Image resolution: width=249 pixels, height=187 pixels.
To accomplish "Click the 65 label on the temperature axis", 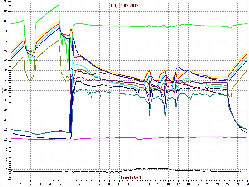I will pos(6,51).
